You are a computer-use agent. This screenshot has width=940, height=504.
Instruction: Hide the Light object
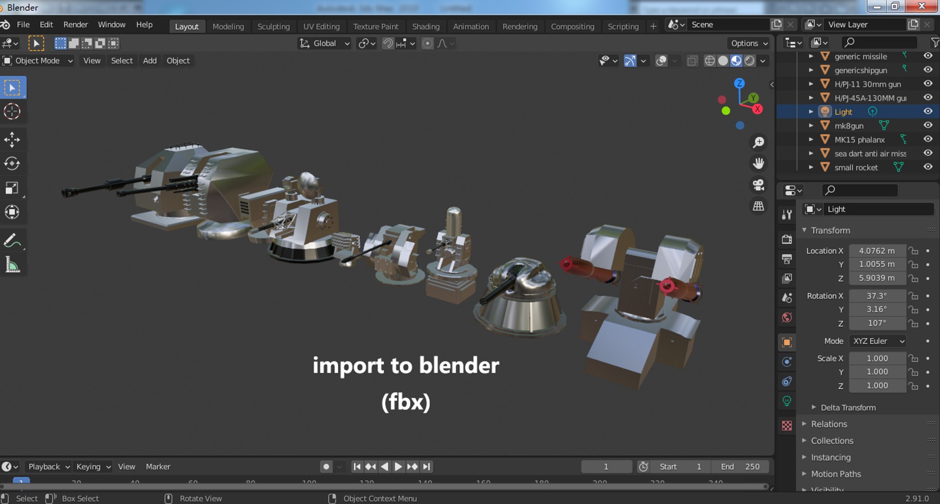[x=928, y=111]
